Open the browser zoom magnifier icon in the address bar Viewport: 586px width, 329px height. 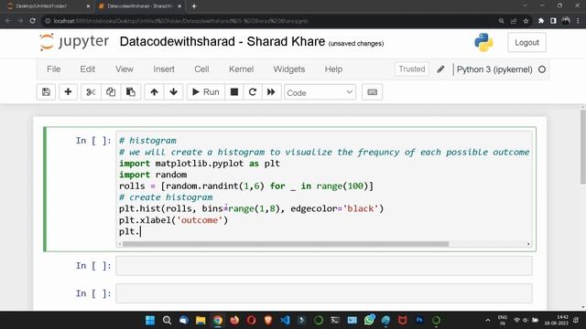[x=501, y=21]
